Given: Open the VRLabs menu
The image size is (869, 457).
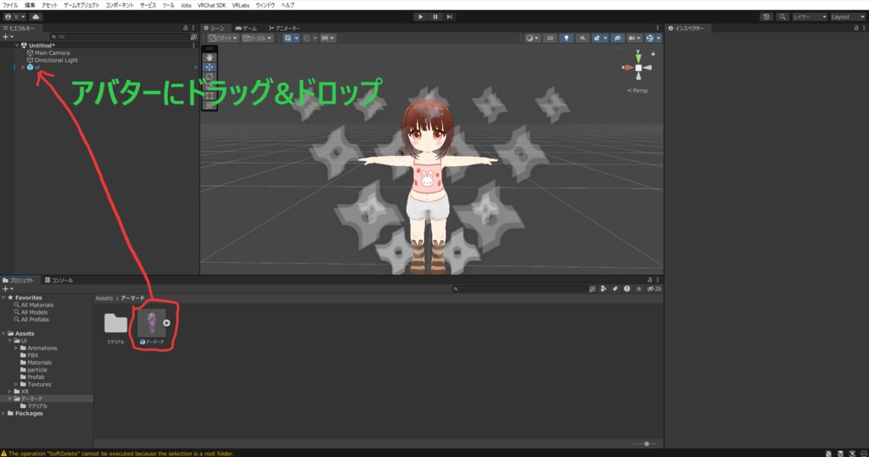Looking at the screenshot, I should click(240, 5).
